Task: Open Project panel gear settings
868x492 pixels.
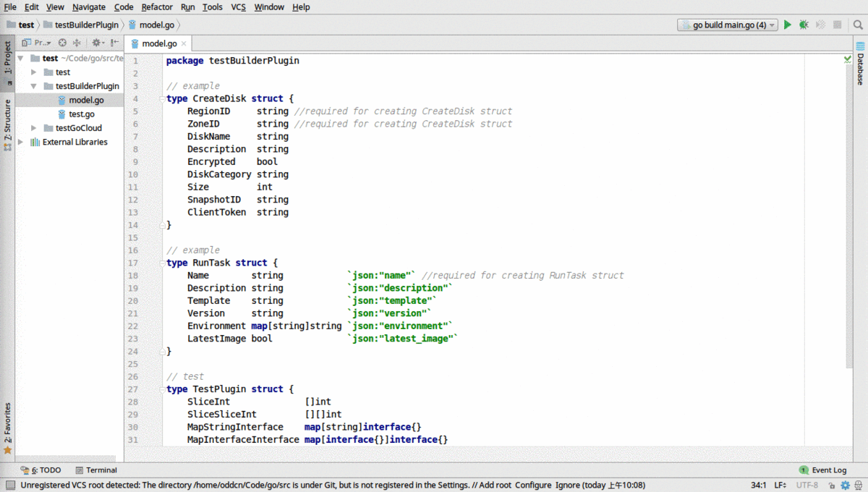Action: click(x=97, y=43)
